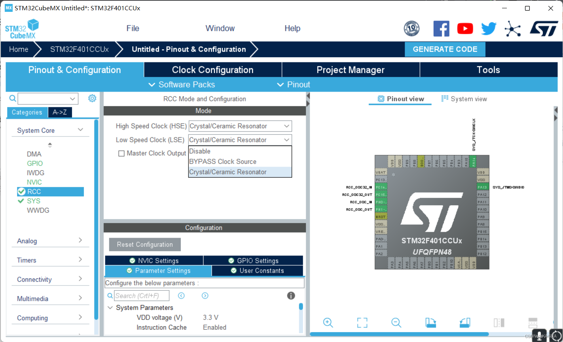The width and height of the screenshot is (563, 342).
Task: Collapse the System Core category
Action: point(80,130)
